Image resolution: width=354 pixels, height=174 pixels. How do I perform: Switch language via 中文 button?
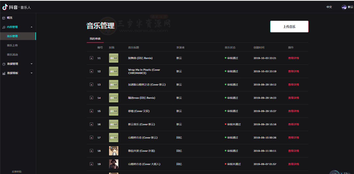tap(329, 7)
